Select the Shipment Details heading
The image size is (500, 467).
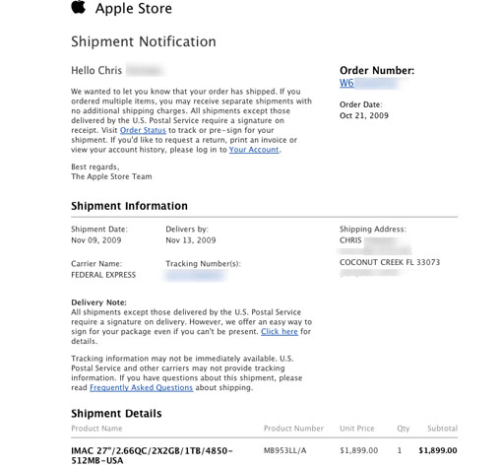(x=116, y=413)
